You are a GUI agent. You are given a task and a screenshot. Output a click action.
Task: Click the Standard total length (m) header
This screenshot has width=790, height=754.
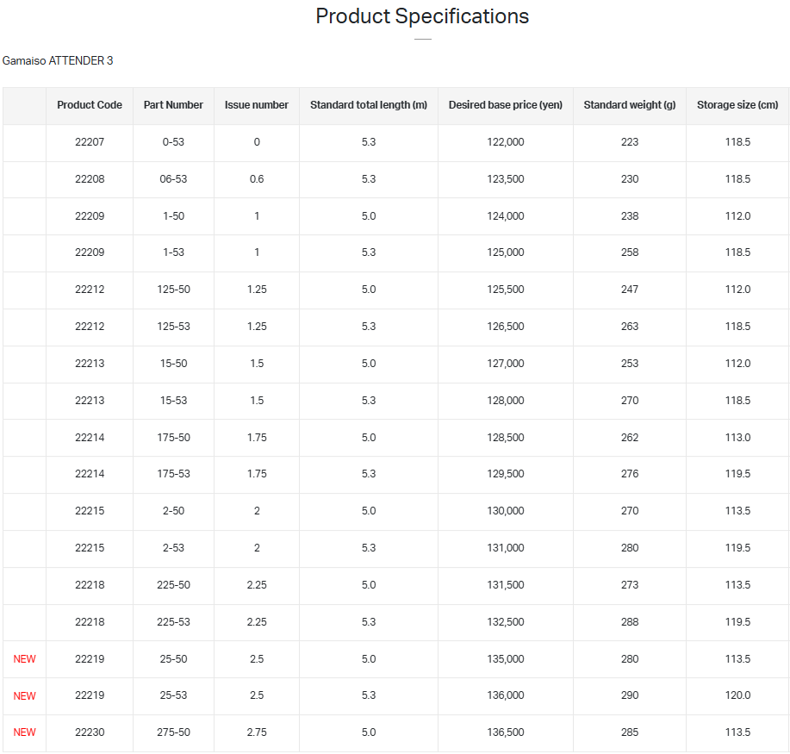pos(369,105)
